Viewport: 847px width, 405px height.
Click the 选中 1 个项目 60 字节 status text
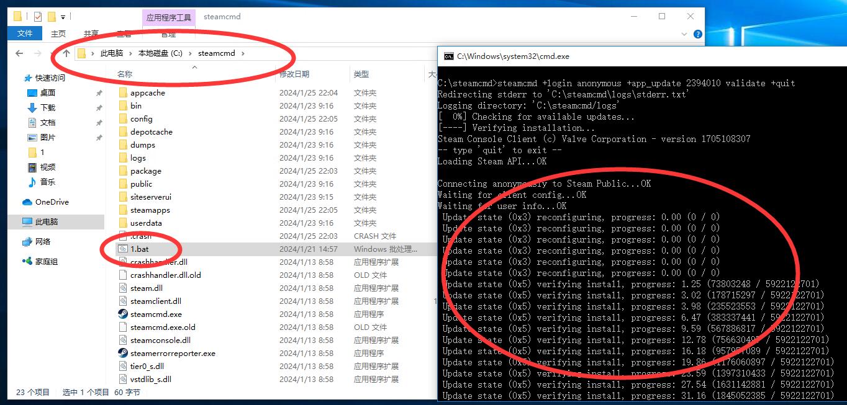(101, 393)
